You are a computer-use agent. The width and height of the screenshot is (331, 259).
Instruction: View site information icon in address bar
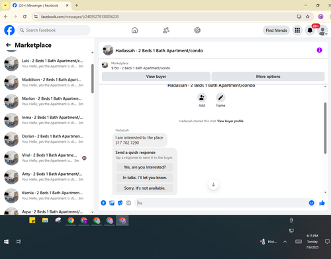[36, 17]
